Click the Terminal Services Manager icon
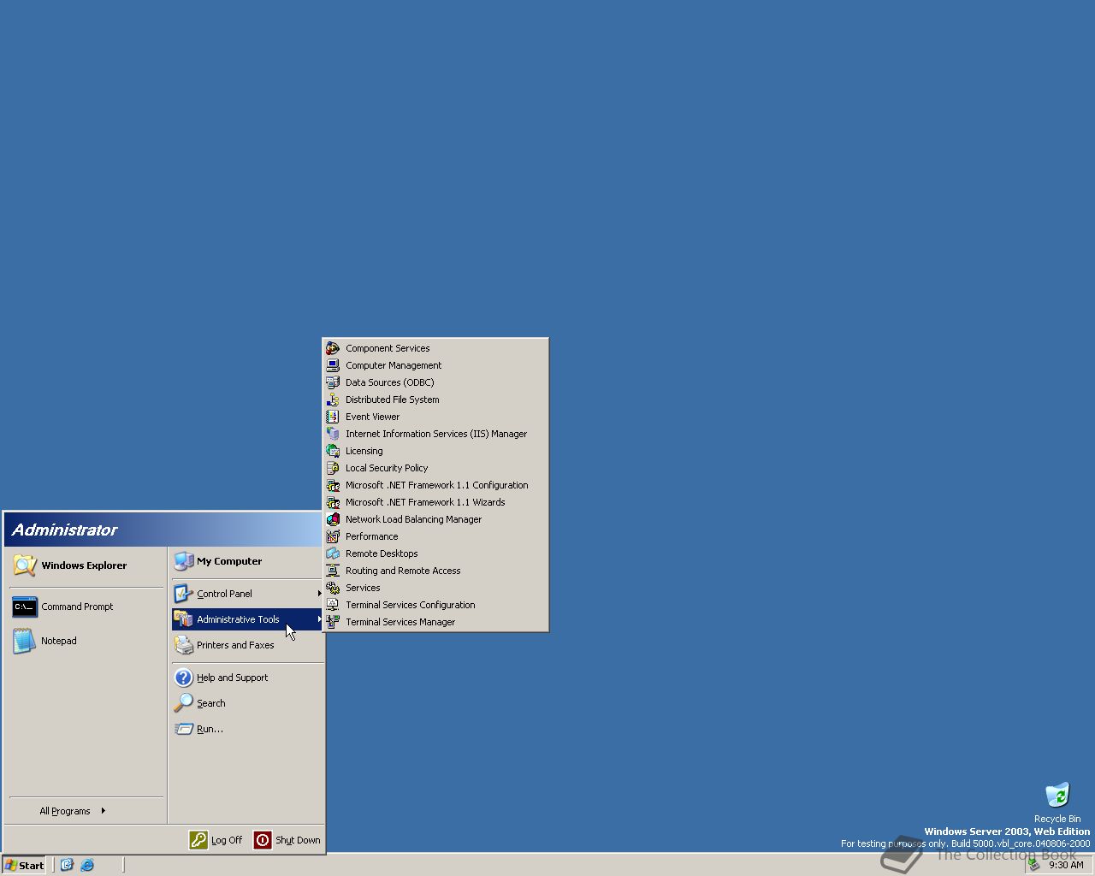 pyautogui.click(x=333, y=622)
